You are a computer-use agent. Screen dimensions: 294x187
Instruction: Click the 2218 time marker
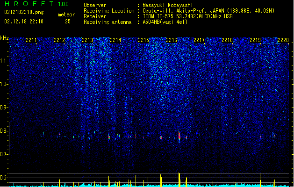click(227, 40)
